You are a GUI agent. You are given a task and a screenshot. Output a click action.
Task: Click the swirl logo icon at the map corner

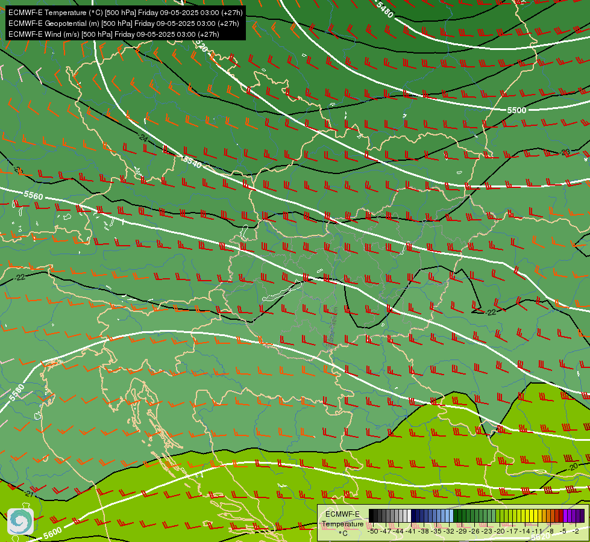pyautogui.click(x=20, y=522)
